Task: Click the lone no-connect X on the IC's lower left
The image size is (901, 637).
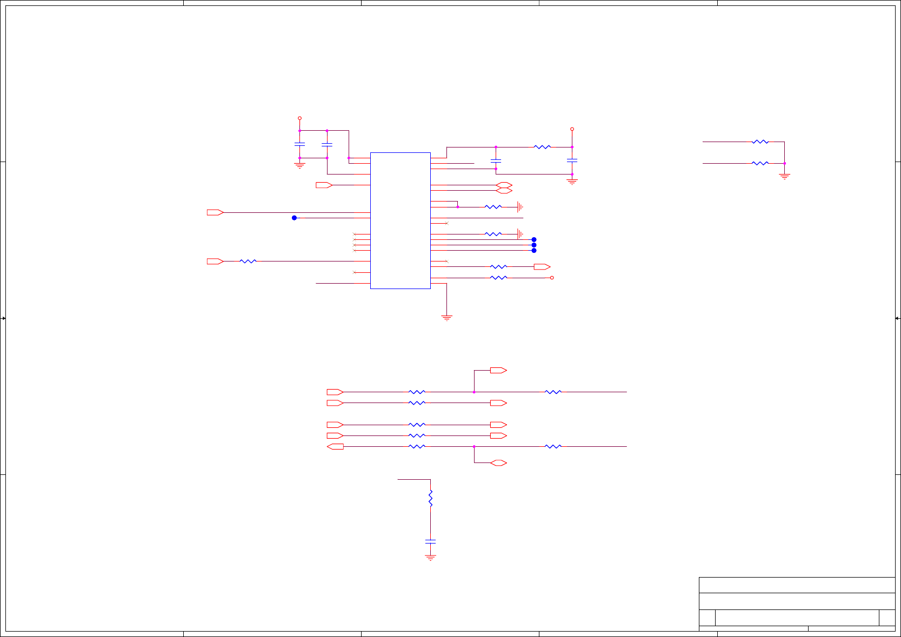Action: (354, 272)
